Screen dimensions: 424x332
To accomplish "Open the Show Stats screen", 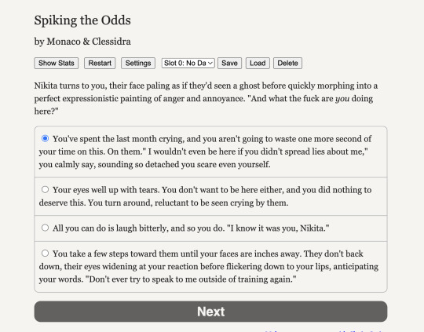I will point(57,64).
